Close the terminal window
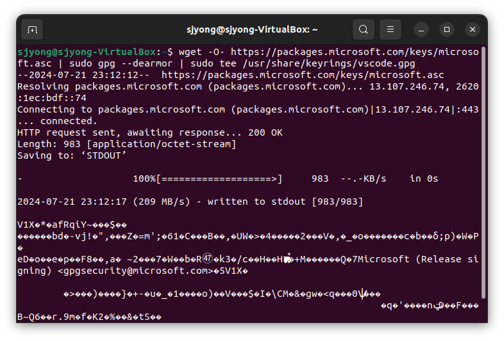Image resolution: width=504 pixels, height=341 pixels. (x=473, y=29)
